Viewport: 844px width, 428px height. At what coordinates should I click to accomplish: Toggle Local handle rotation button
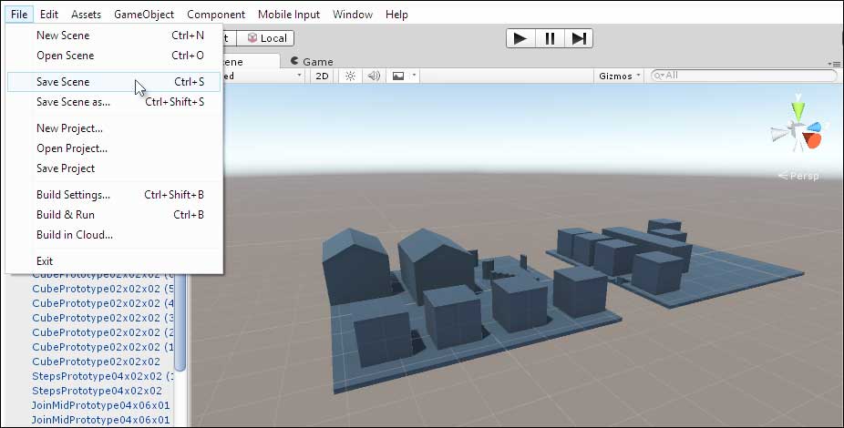tap(266, 38)
